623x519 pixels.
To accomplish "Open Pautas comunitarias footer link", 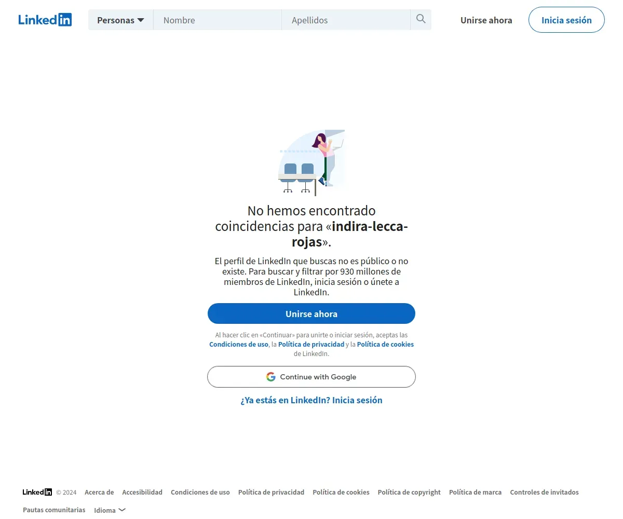I will [54, 510].
